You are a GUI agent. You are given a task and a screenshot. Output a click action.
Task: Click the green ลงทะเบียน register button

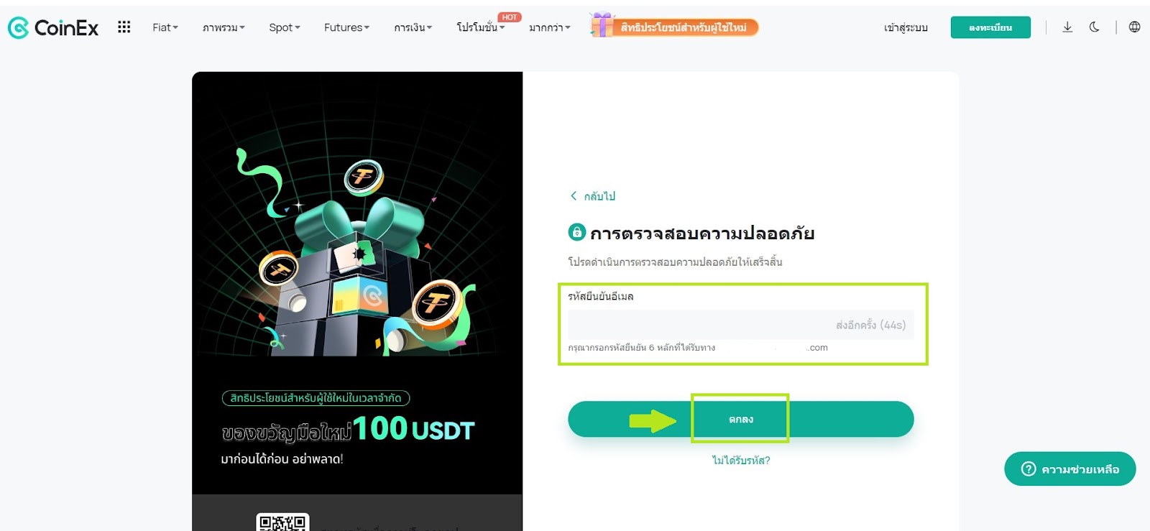[x=990, y=27]
